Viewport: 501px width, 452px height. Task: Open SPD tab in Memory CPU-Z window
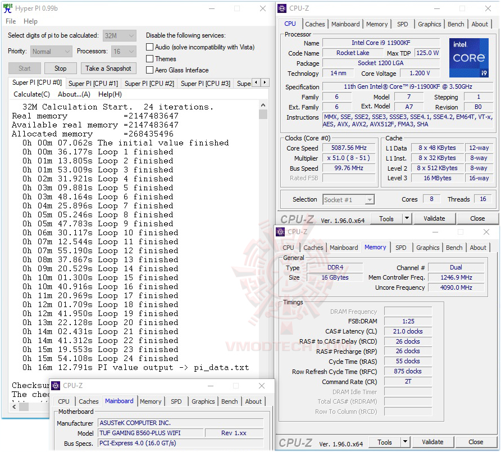pyautogui.click(x=400, y=248)
